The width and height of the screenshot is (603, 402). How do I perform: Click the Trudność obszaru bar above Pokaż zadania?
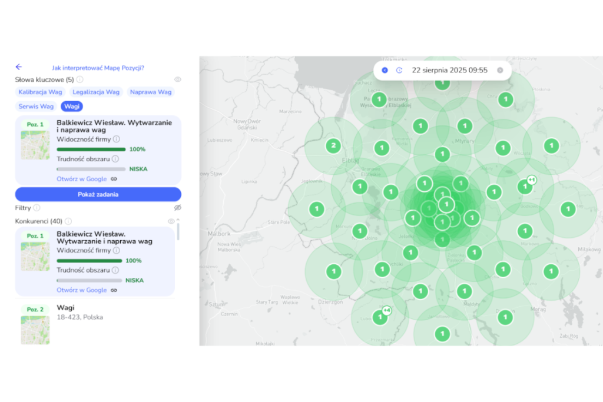point(91,169)
